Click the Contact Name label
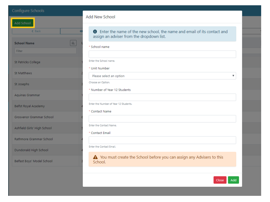Viewport: 270px width, 202px height. pos(101,111)
